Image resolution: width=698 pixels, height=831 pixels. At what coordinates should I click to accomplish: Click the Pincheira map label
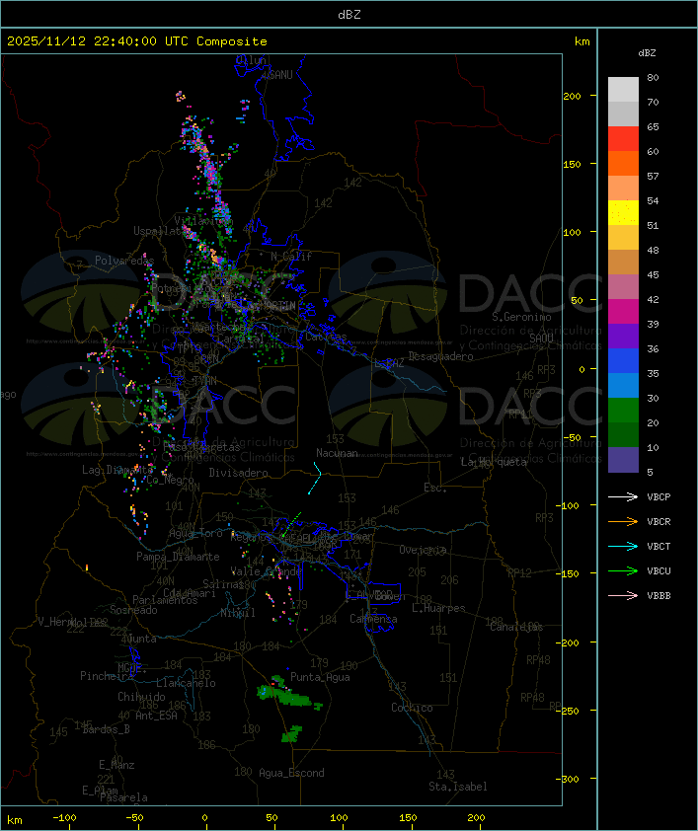pyautogui.click(x=107, y=676)
